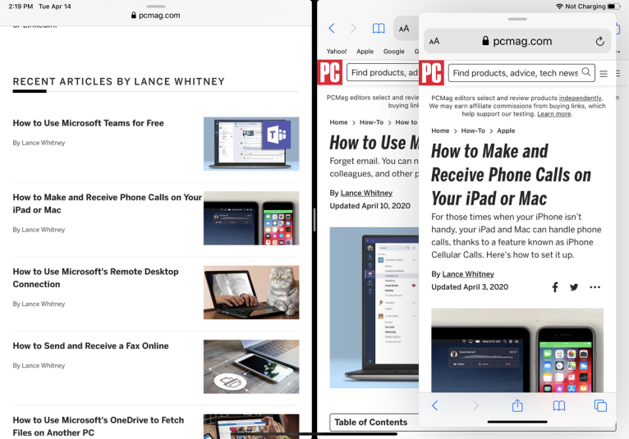Click Learn more link in disclaimer
Image resolution: width=629 pixels, height=439 pixels.
[554, 114]
